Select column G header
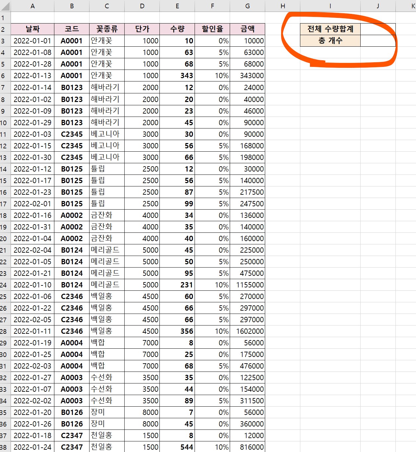416x452 pixels. [x=248, y=6]
